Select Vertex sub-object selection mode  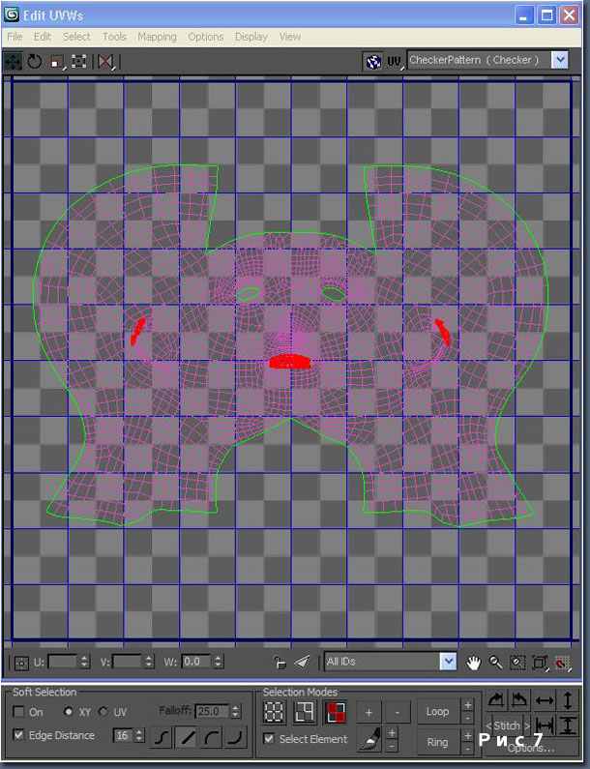pyautogui.click(x=275, y=712)
